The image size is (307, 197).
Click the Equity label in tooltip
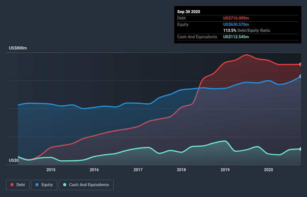click(183, 24)
